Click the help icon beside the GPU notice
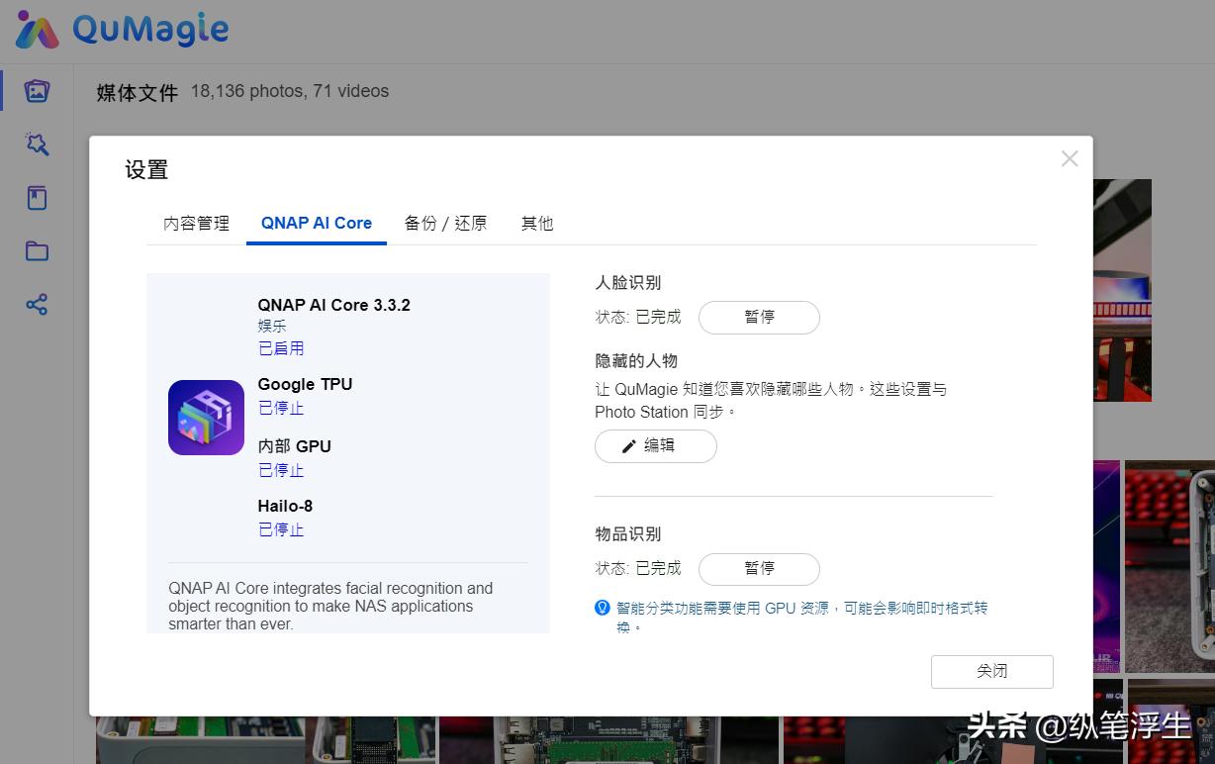This screenshot has width=1215, height=764. coord(603,608)
